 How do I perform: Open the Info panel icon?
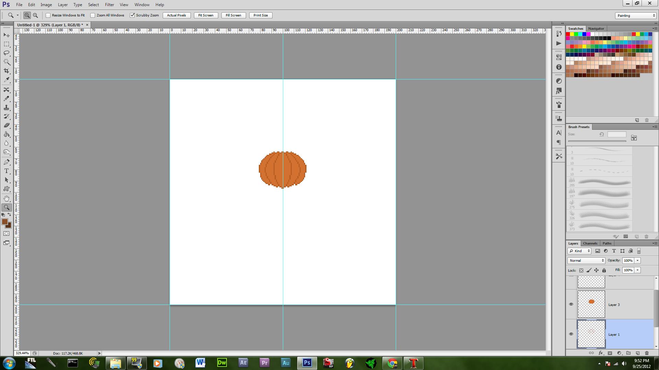click(559, 67)
